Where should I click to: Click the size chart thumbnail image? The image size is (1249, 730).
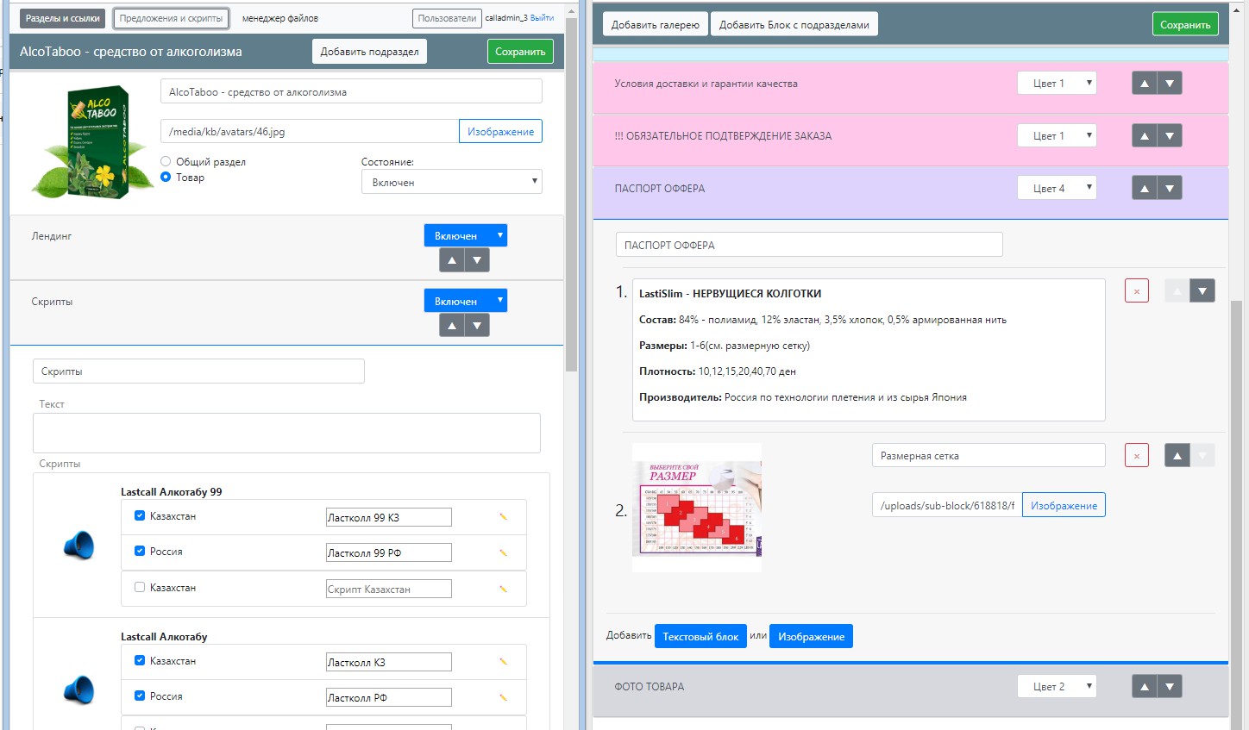697,507
